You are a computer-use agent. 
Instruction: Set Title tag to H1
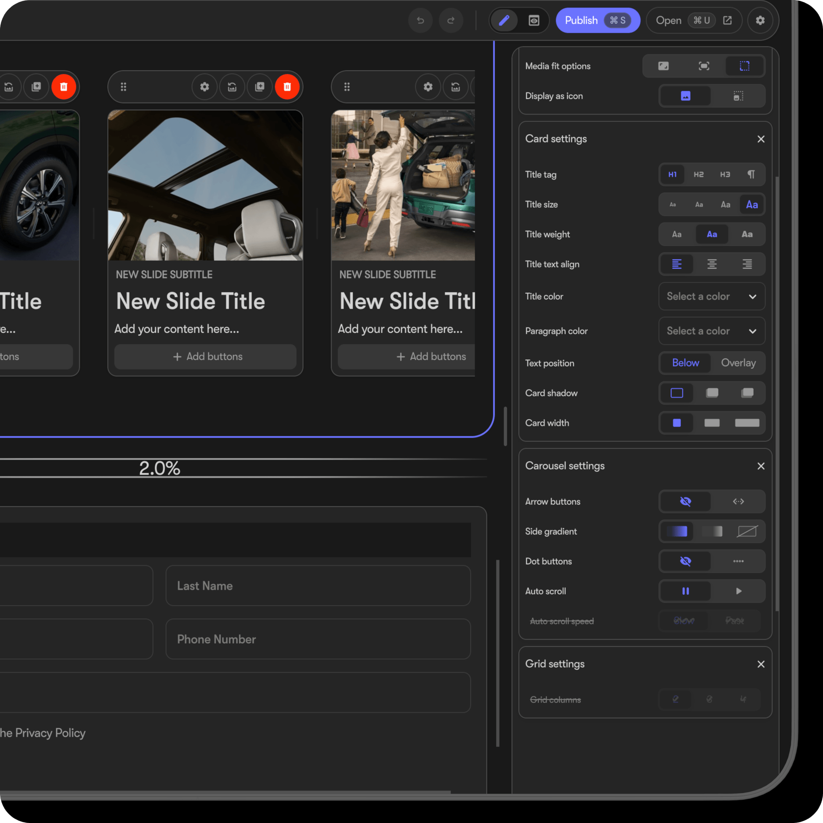coord(672,175)
